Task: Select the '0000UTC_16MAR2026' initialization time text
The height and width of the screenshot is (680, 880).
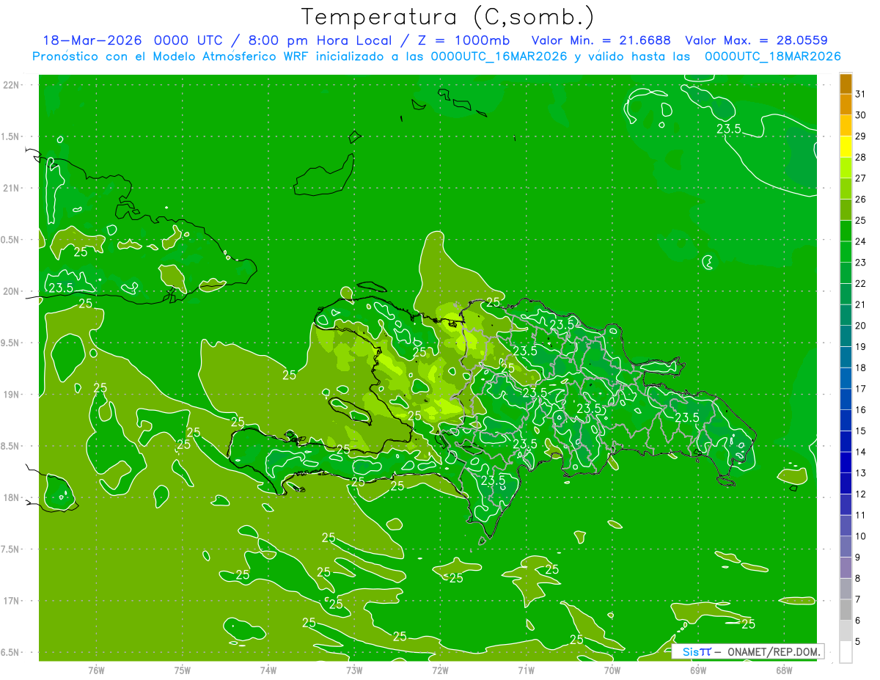Action: coord(499,56)
